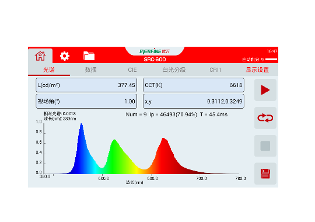Viewport: 315px width, 222px height.
Task: Open settings via the gear icon
Action: click(x=65, y=56)
